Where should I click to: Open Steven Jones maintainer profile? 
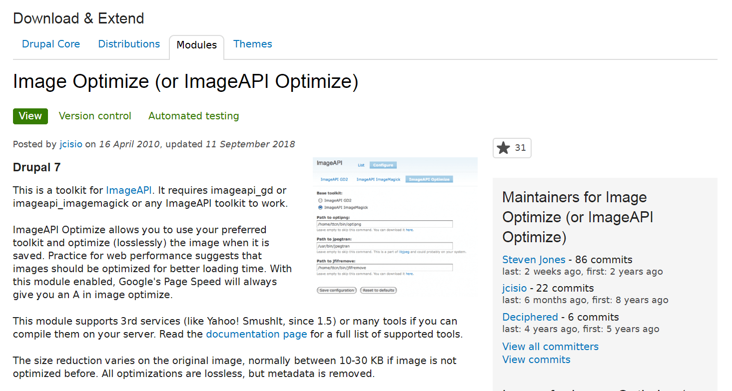[x=534, y=260]
